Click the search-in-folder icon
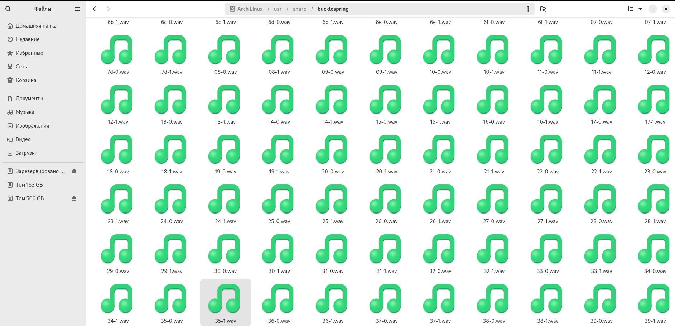Image resolution: width=675 pixels, height=326 pixels. click(543, 9)
